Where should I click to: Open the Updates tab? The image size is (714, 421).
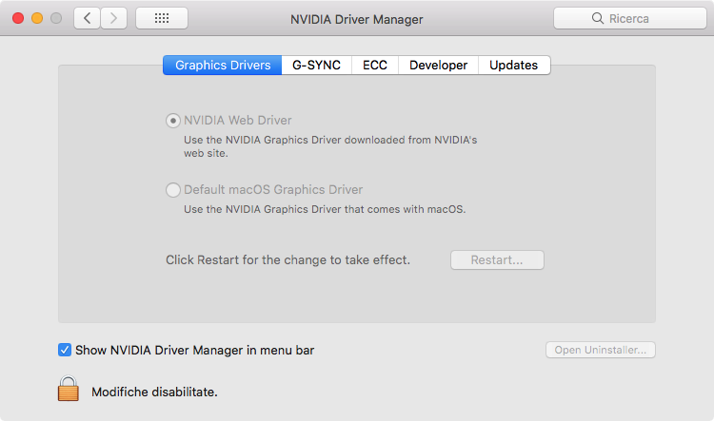coord(514,65)
